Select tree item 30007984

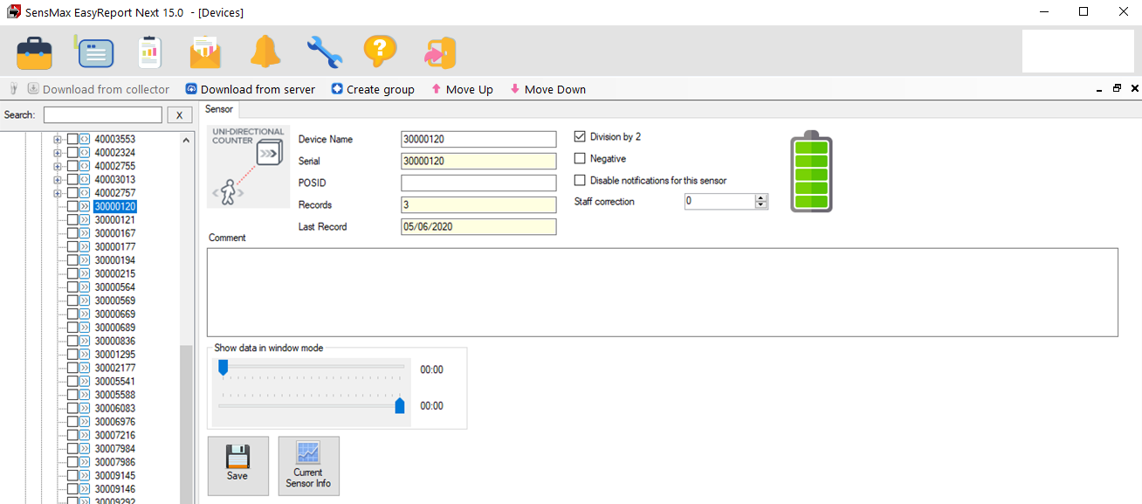[x=115, y=448]
